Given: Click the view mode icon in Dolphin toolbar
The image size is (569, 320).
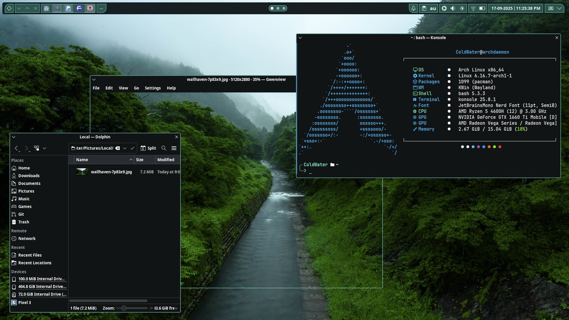Looking at the screenshot, I should (37, 148).
